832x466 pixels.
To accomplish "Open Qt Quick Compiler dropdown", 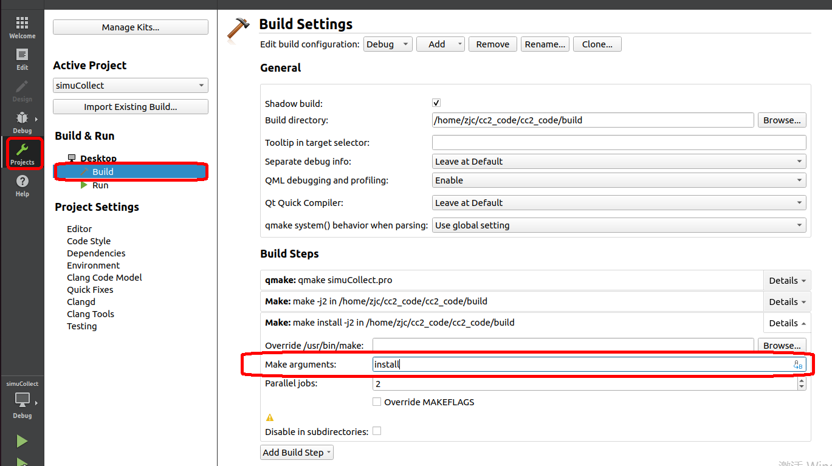I will click(619, 203).
